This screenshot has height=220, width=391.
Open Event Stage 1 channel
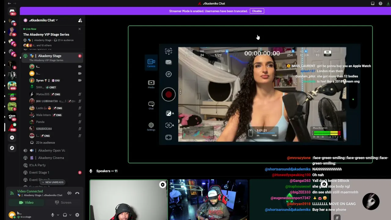(x=52, y=172)
